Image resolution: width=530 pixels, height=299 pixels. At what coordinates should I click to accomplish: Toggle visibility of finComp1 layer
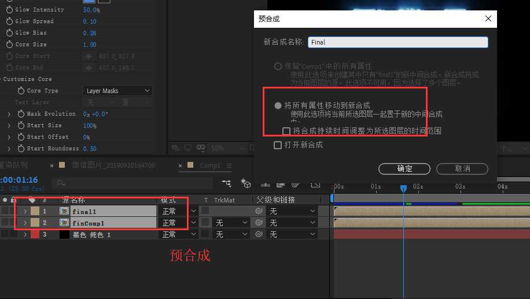point(5,223)
